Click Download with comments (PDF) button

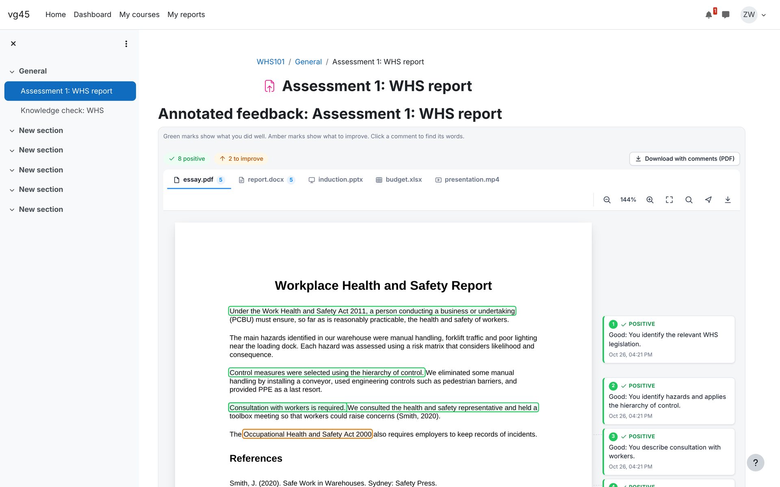click(x=685, y=159)
